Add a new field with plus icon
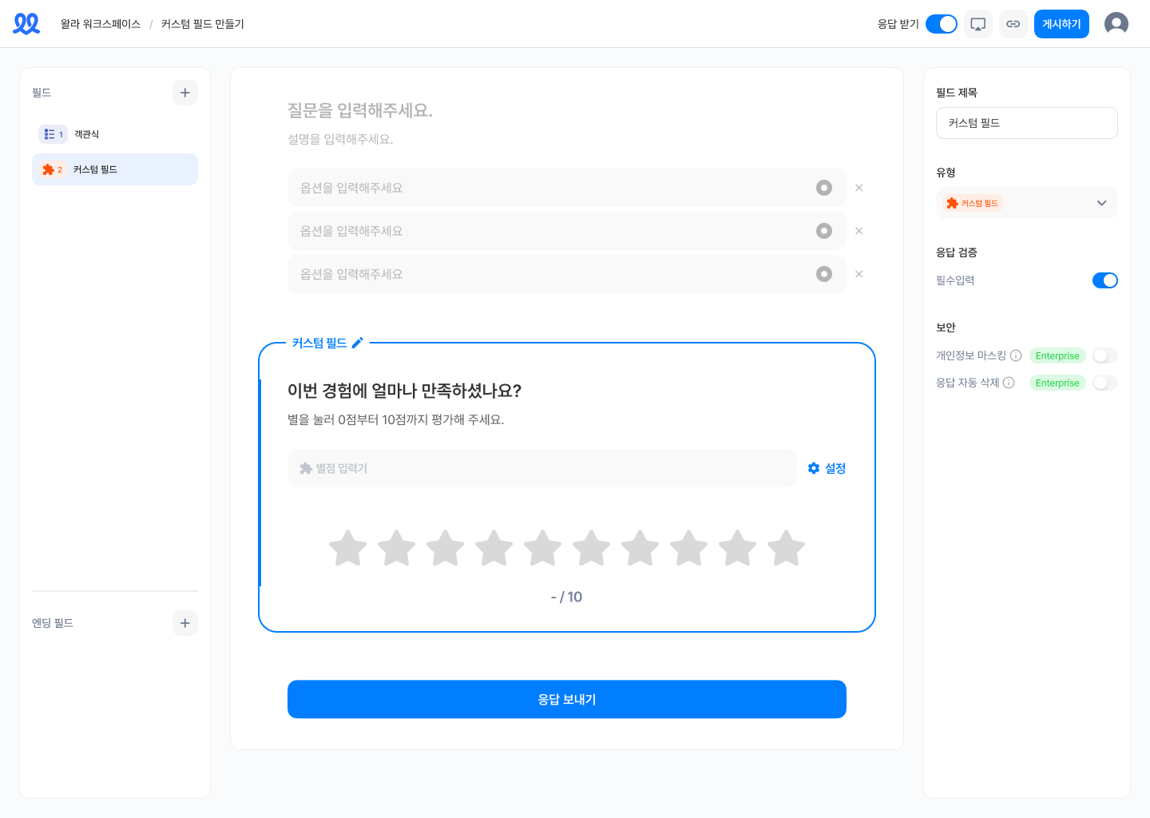This screenshot has width=1150, height=818. tap(185, 93)
